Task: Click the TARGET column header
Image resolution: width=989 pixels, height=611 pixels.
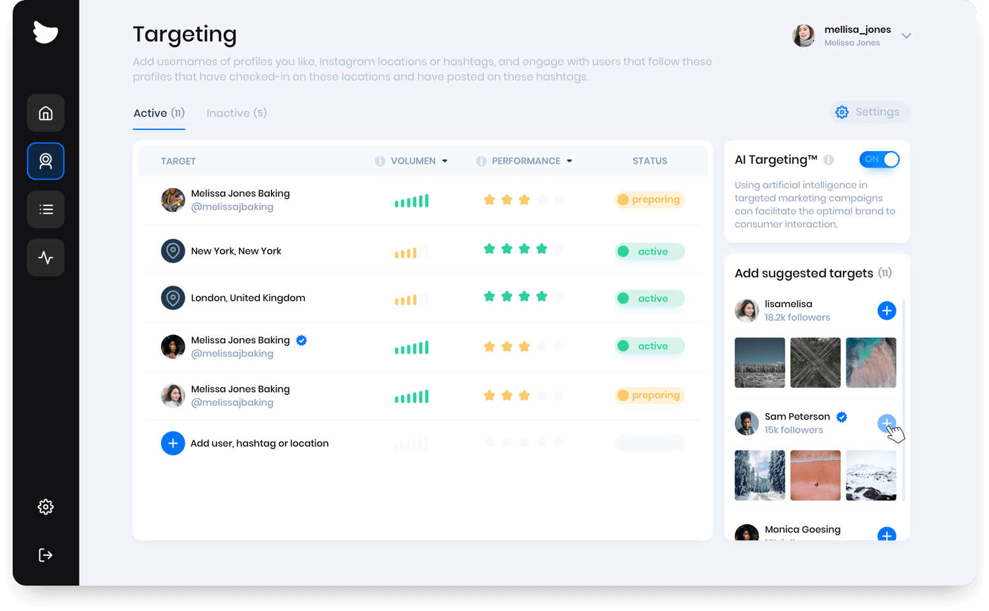Action: (x=178, y=161)
